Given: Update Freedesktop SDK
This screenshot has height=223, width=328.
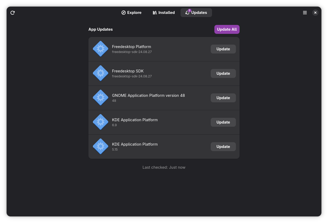Looking at the screenshot, I should 223,73.
